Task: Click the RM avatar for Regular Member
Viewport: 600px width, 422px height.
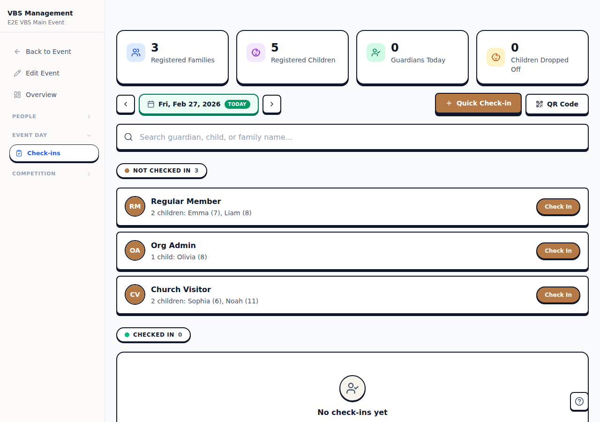Action: coord(135,206)
